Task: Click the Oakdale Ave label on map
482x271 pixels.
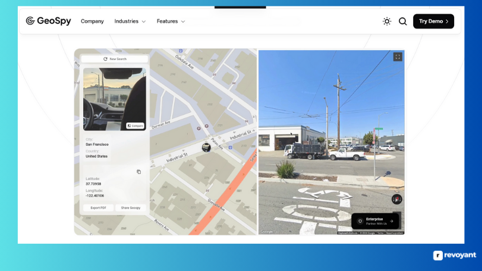Action: (184, 61)
